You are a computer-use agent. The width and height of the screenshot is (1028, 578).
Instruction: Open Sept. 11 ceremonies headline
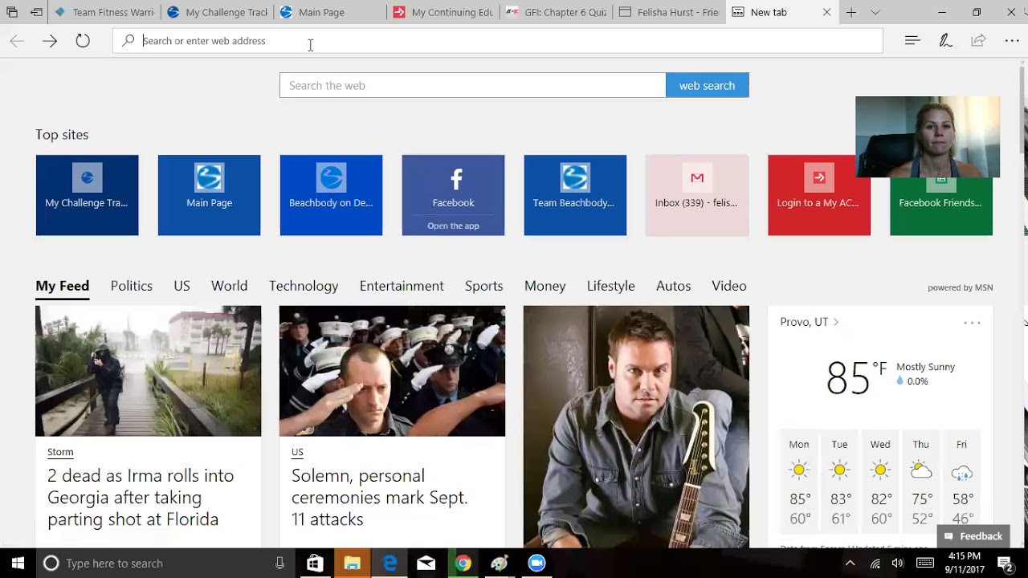[379, 498]
